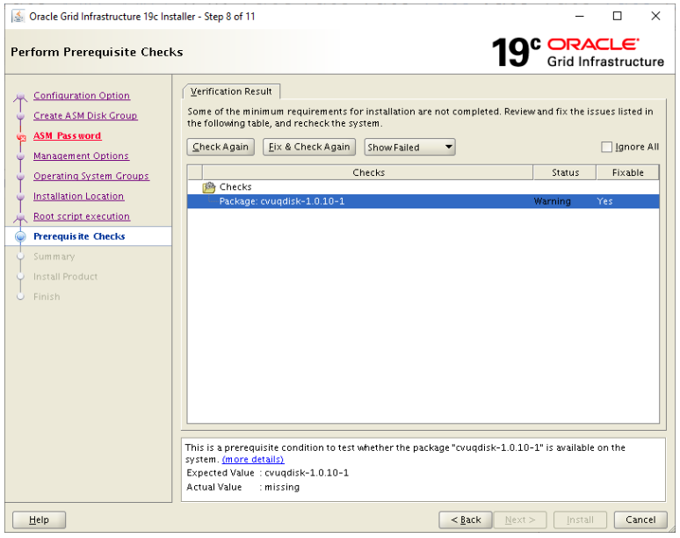Minimize the installer window
The image size is (680, 538).
pyautogui.click(x=579, y=16)
